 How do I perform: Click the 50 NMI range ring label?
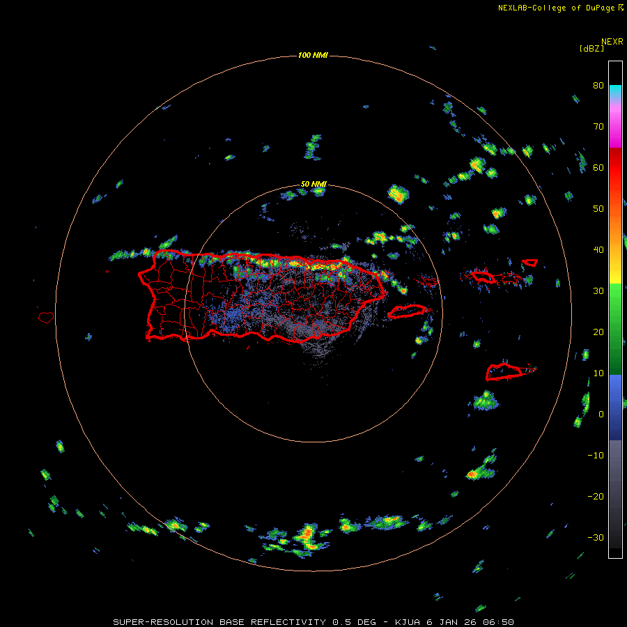pos(313,185)
